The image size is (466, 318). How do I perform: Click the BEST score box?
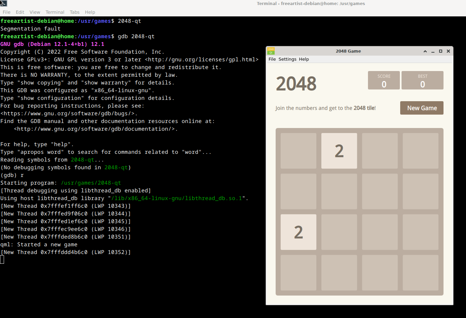[x=422, y=80]
